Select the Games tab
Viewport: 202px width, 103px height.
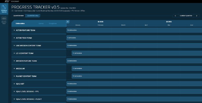[x=41, y=23]
